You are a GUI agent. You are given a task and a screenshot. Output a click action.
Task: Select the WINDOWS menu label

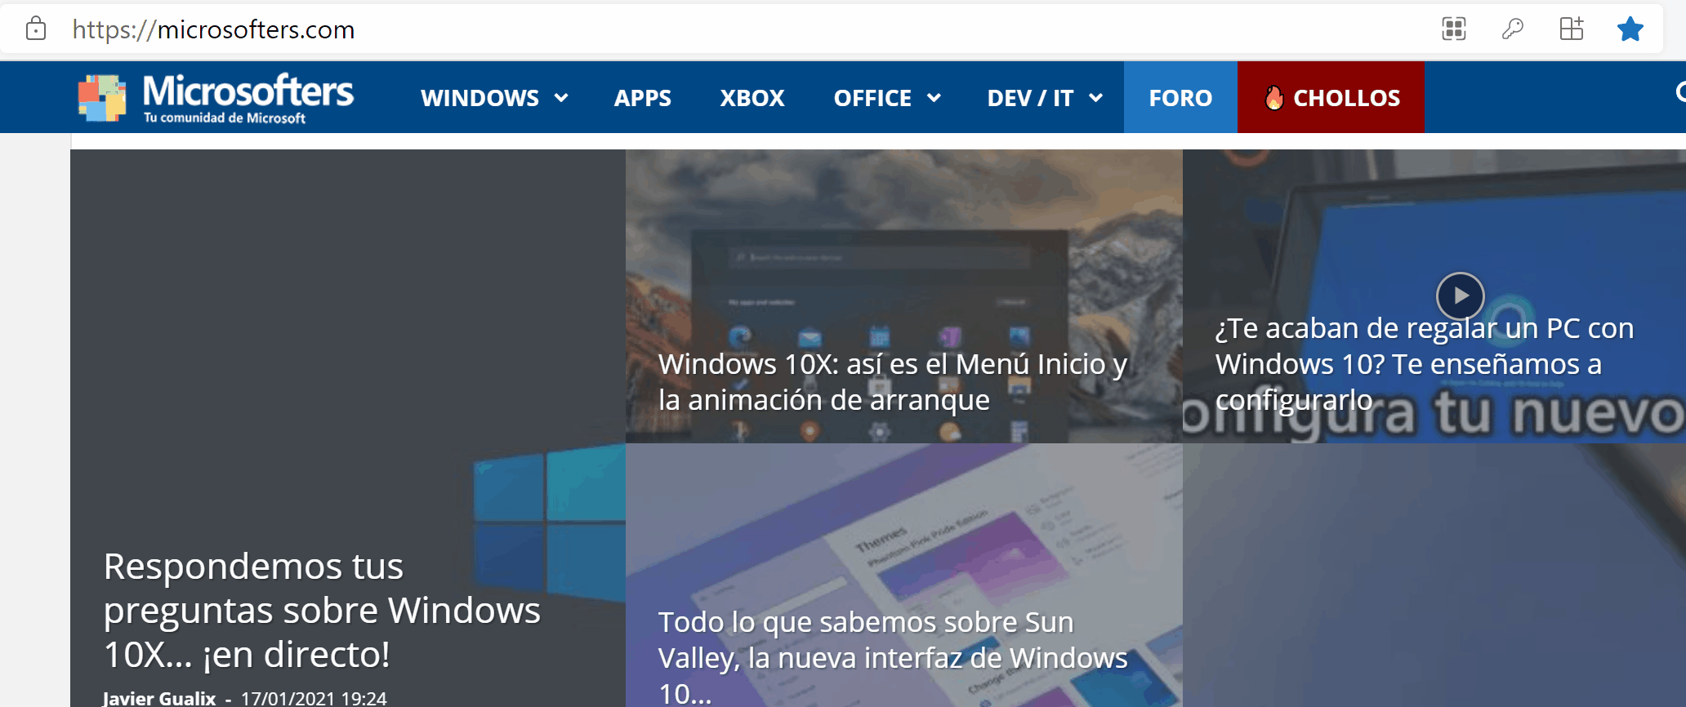point(479,98)
